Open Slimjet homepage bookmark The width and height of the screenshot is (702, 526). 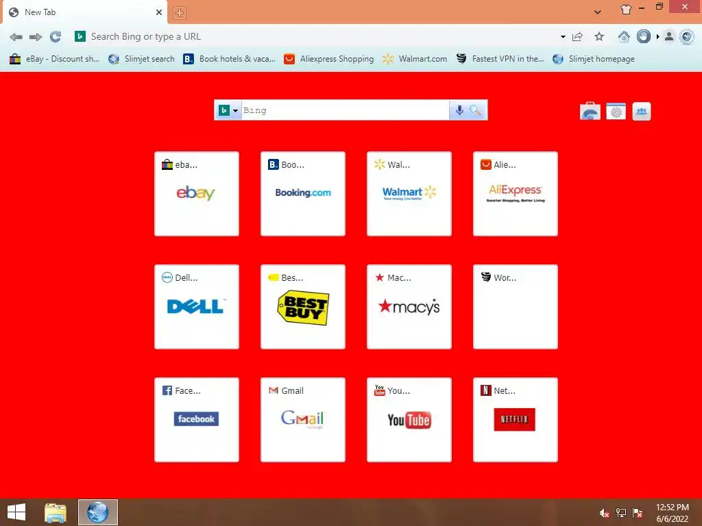click(x=593, y=59)
